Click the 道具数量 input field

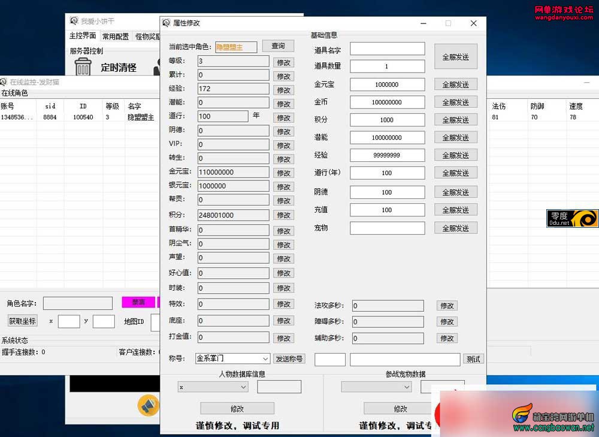(387, 66)
